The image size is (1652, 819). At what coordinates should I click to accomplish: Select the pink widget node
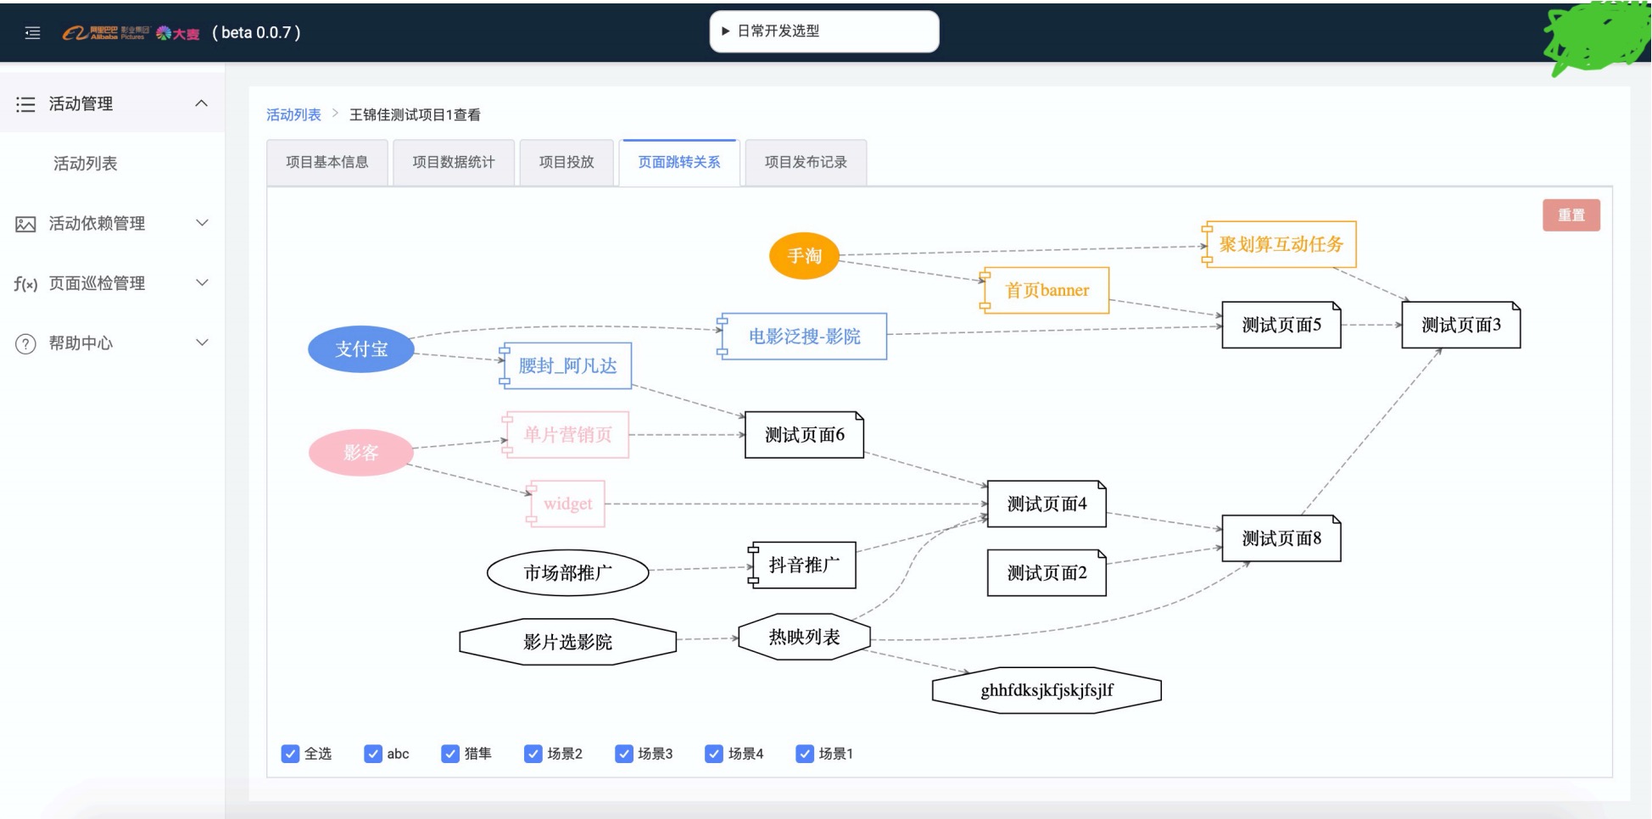click(566, 504)
